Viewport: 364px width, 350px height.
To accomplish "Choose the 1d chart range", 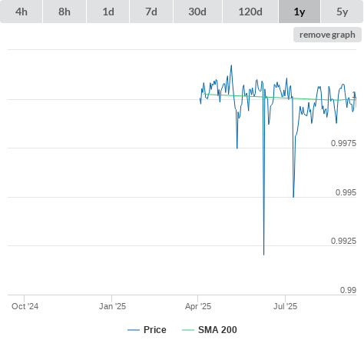I will (108, 12).
